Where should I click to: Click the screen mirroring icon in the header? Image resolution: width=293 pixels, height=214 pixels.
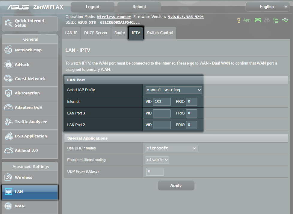pyautogui.click(x=276, y=20)
